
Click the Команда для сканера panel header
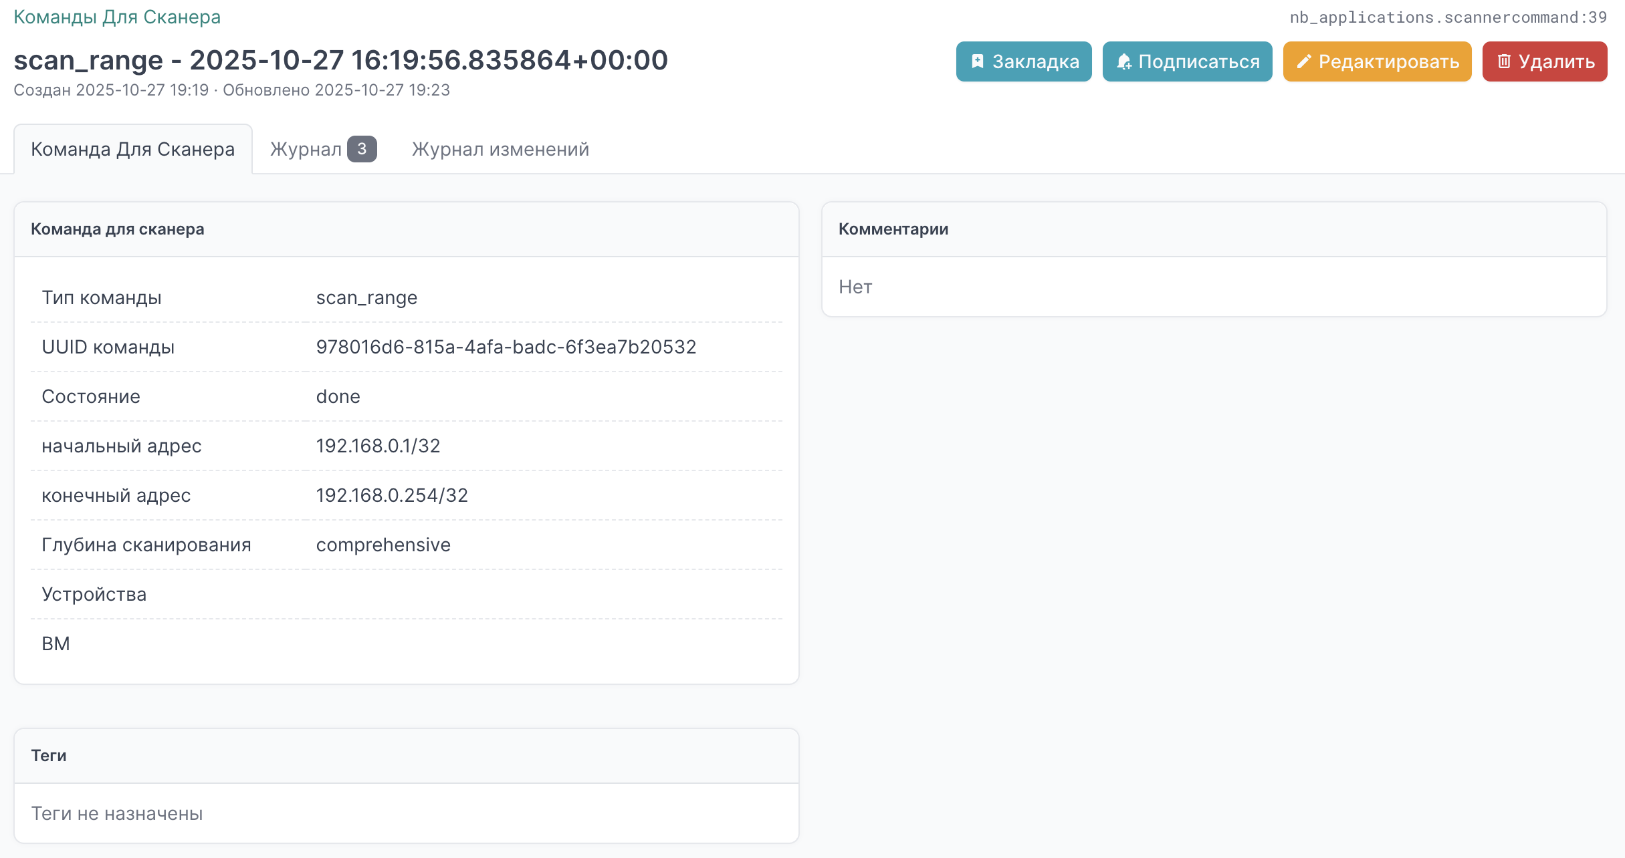pos(118,229)
